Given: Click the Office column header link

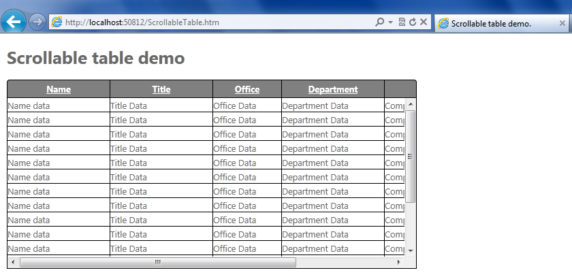Looking at the screenshot, I should (247, 89).
